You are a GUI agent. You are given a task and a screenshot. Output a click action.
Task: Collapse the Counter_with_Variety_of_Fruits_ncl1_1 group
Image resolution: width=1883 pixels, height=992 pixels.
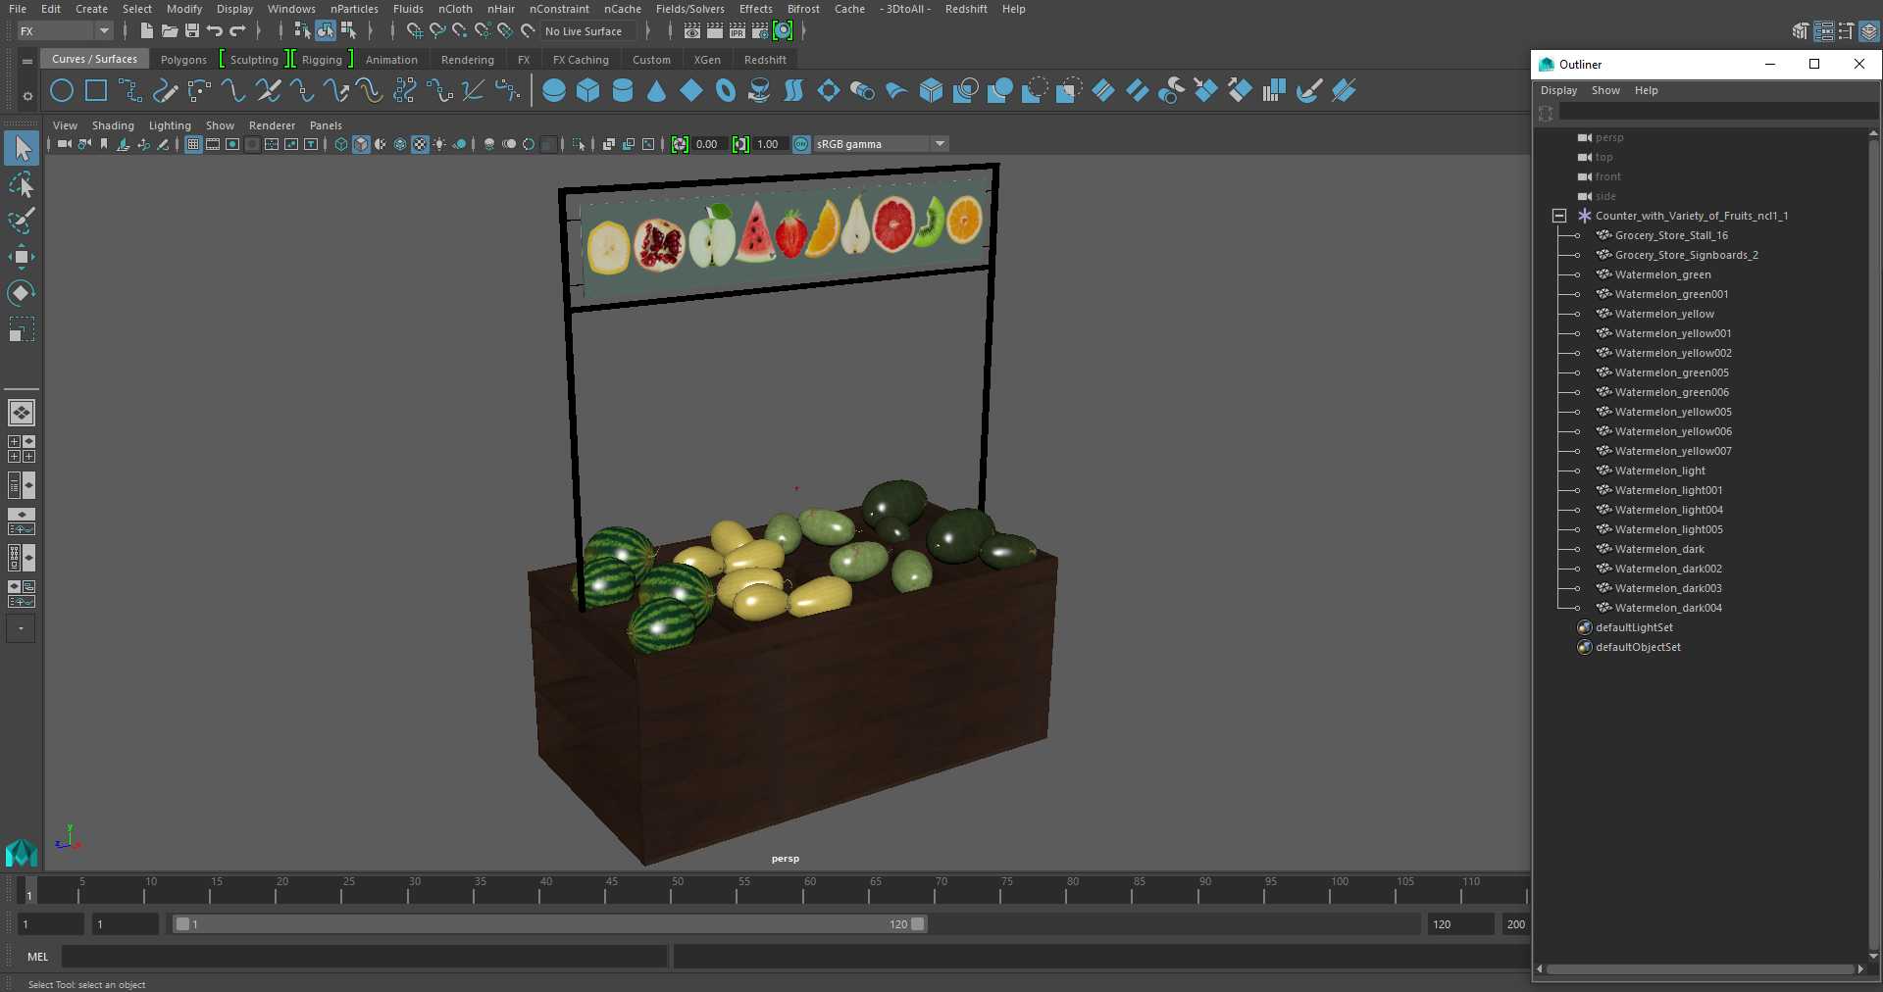point(1559,216)
